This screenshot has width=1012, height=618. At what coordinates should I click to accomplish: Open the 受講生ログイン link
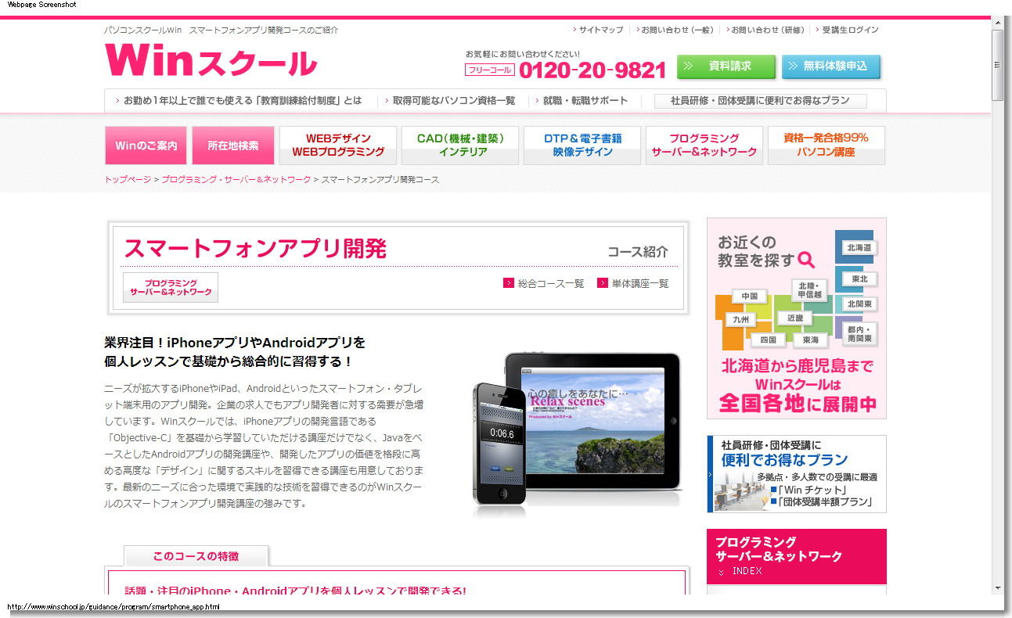[850, 30]
